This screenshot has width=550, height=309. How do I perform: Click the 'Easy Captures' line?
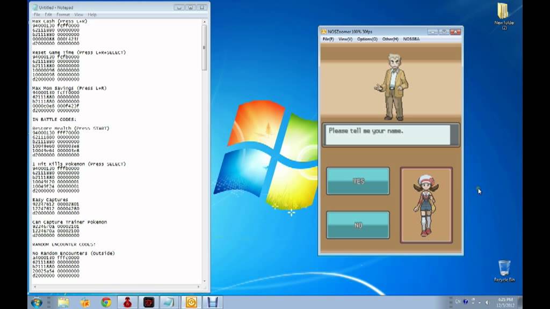(x=50, y=200)
